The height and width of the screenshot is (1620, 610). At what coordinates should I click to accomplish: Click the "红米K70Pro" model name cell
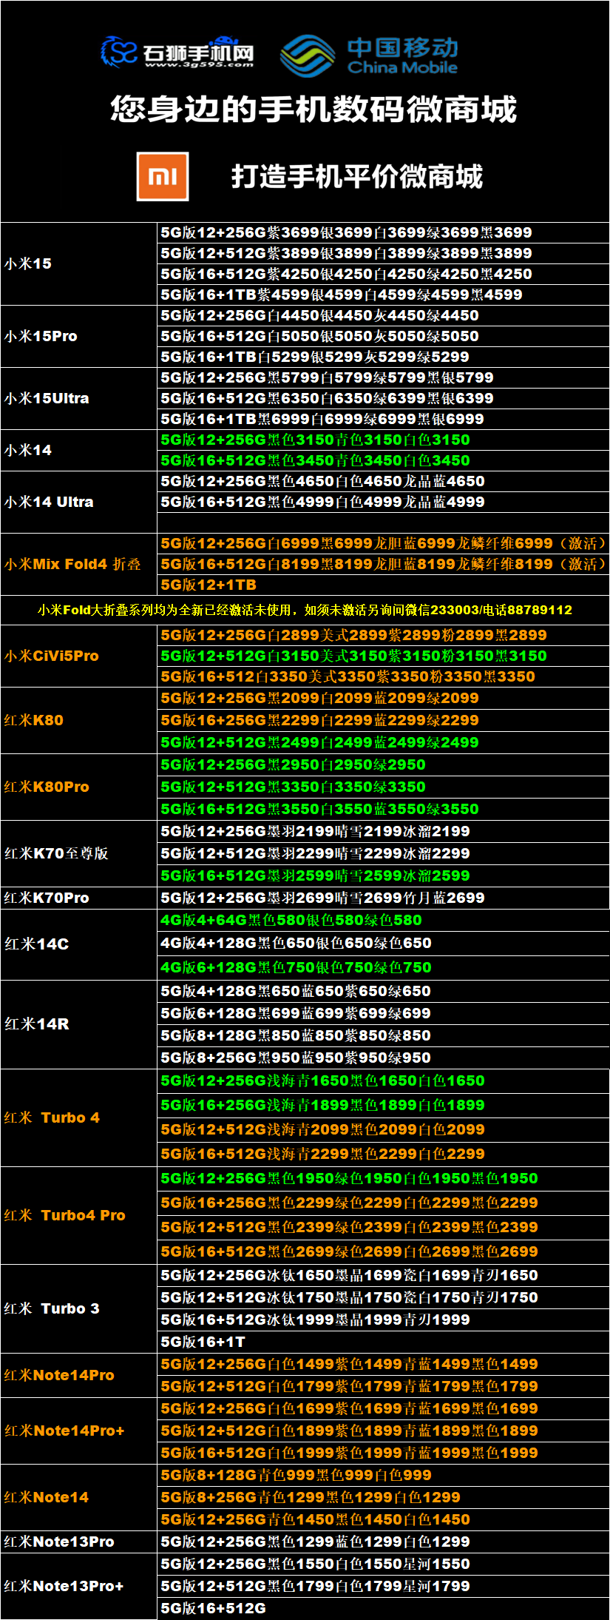[x=79, y=898]
